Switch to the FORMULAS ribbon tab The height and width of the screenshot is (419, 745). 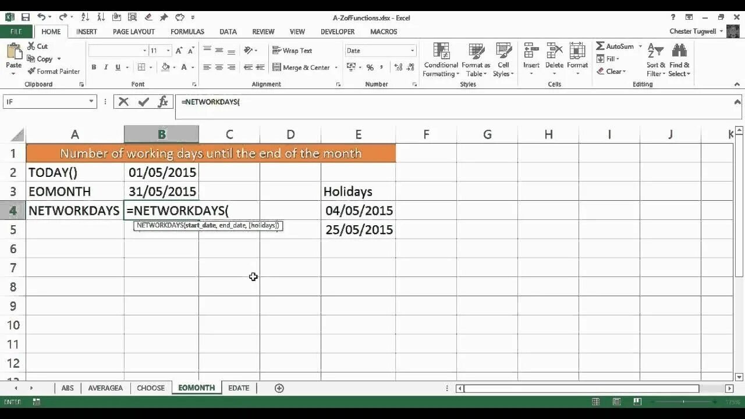187,31
